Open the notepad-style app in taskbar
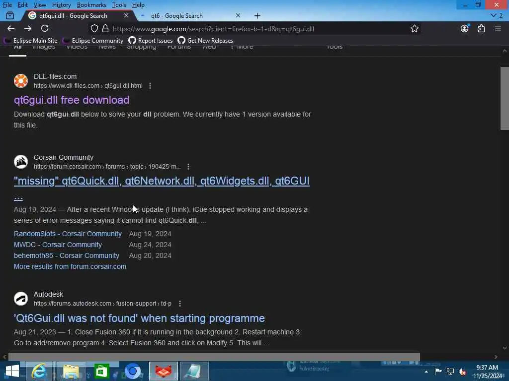The height and width of the screenshot is (381, 509). 194,371
